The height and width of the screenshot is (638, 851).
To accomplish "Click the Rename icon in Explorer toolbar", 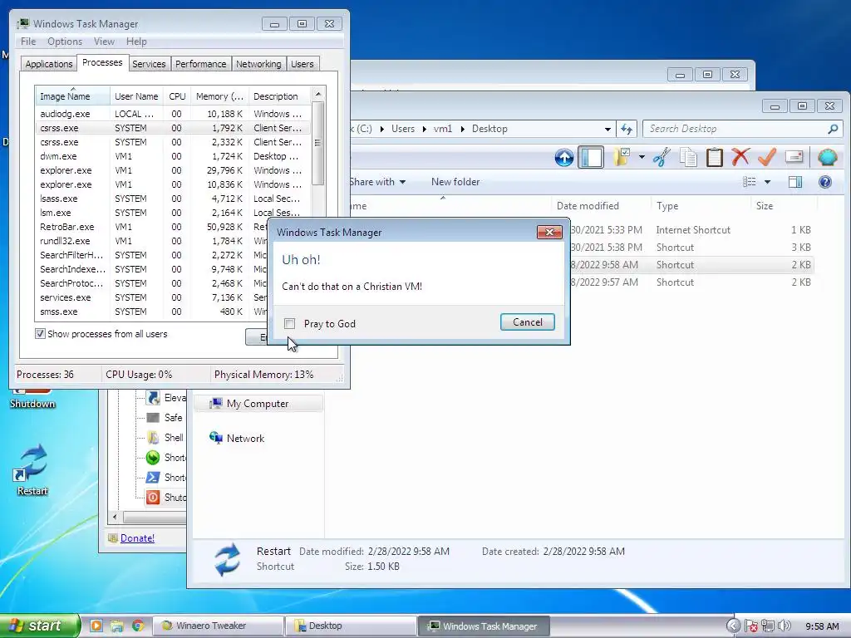I will [x=794, y=157].
